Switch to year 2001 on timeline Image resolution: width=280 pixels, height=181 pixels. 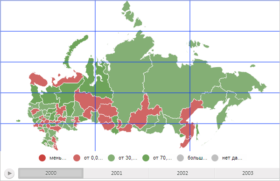click(x=116, y=173)
